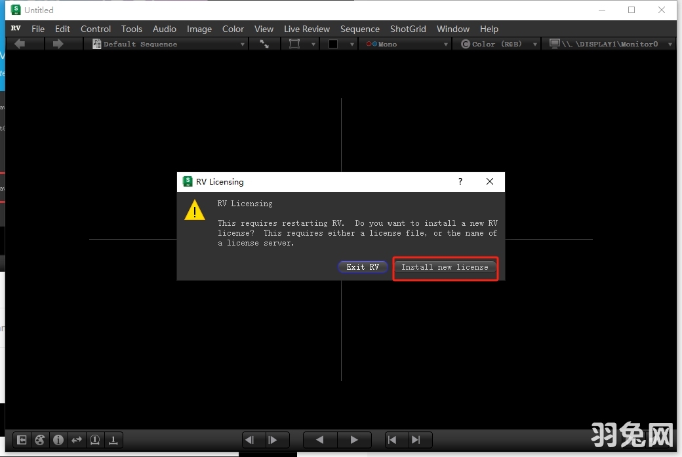This screenshot has width=682, height=457.
Task: Step forward one frame
Action: click(273, 440)
